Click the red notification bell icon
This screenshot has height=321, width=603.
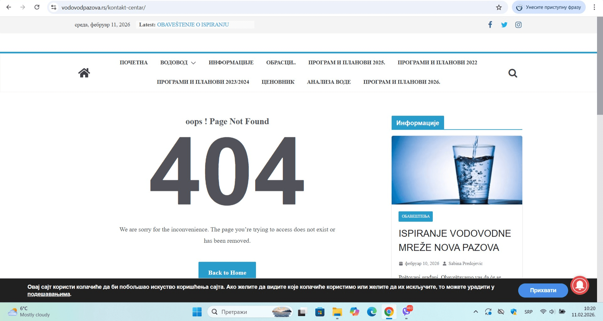pos(579,285)
